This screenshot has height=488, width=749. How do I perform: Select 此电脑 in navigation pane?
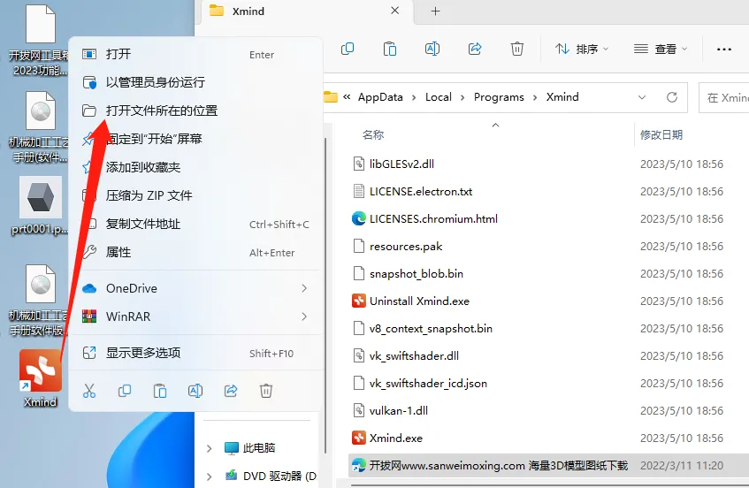point(259,448)
